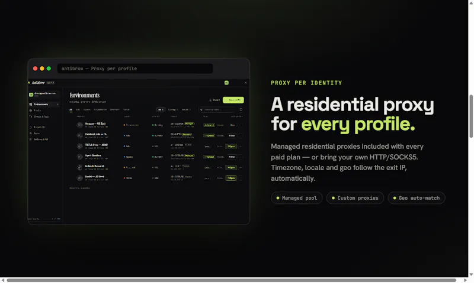Viewport: 474px width, 283px height.
Task: Click the Open button in the last row
Action: pos(231,178)
